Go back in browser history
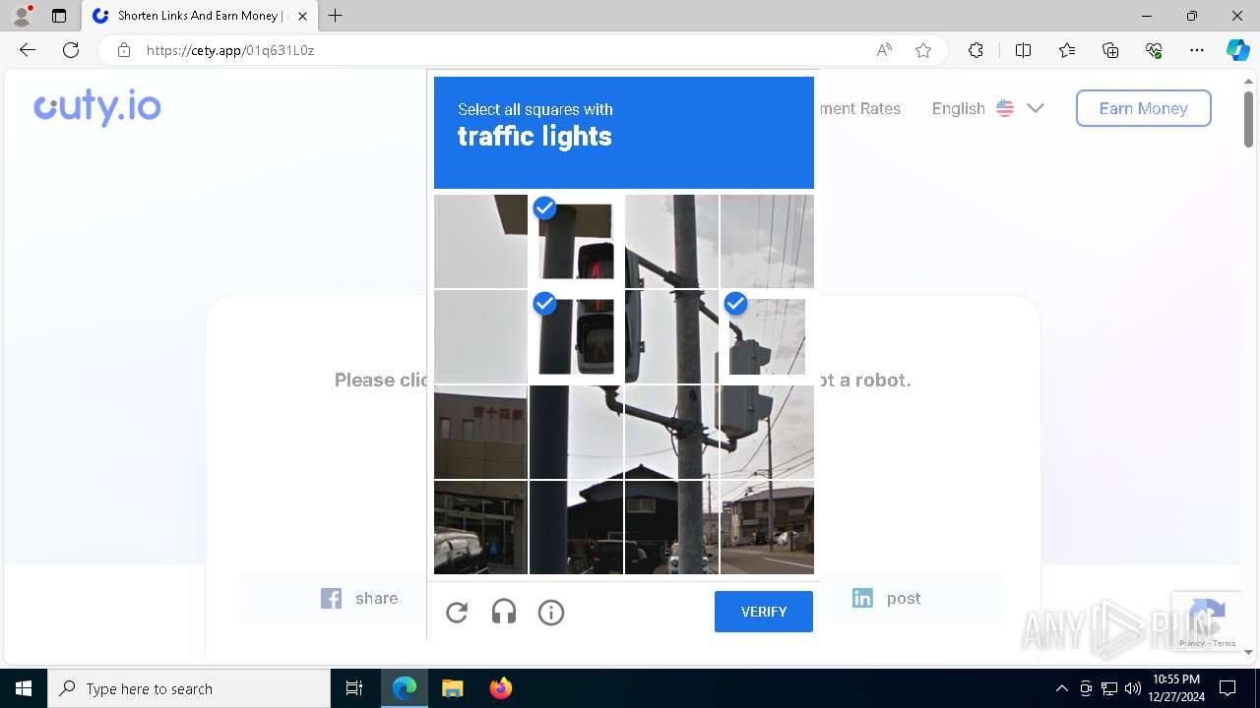The image size is (1260, 708). pyautogui.click(x=28, y=50)
